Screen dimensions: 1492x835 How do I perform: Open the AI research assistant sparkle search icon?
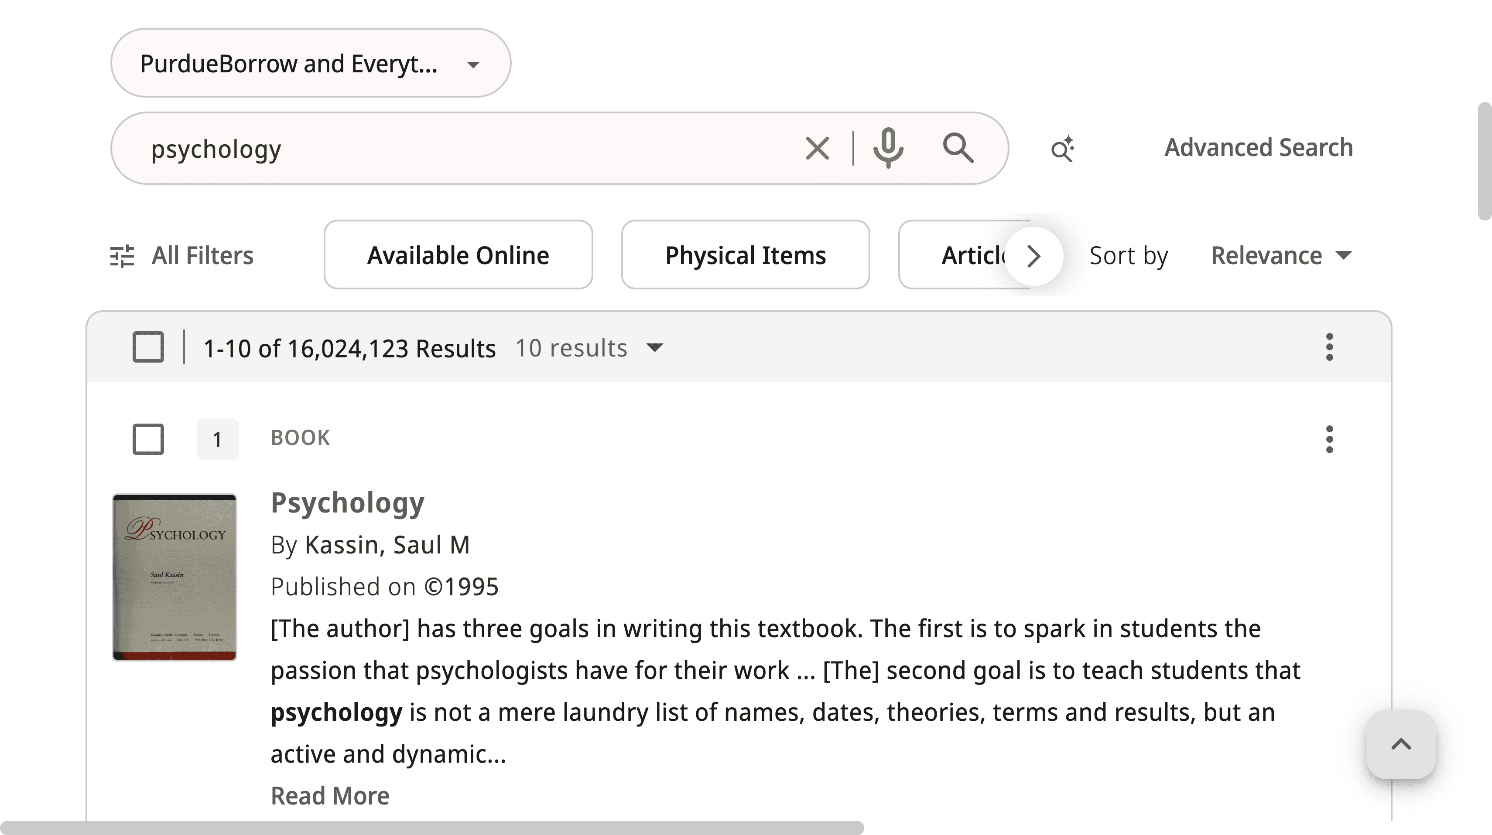coord(1063,149)
